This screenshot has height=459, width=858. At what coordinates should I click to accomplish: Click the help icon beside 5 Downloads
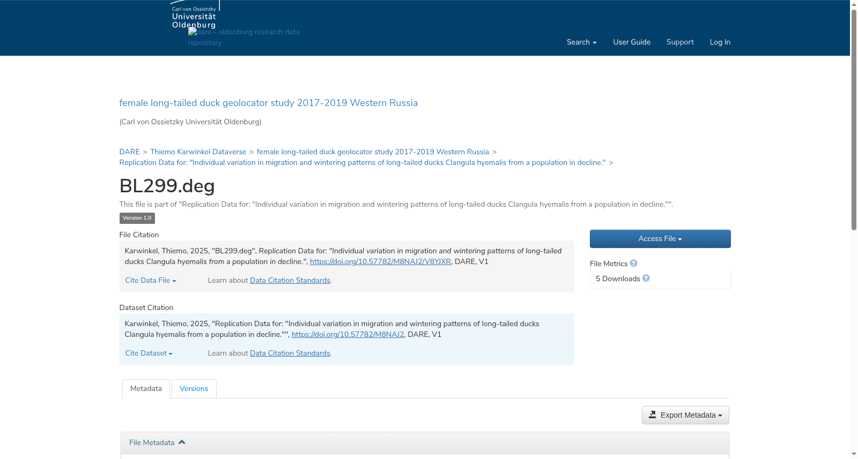[x=646, y=279]
